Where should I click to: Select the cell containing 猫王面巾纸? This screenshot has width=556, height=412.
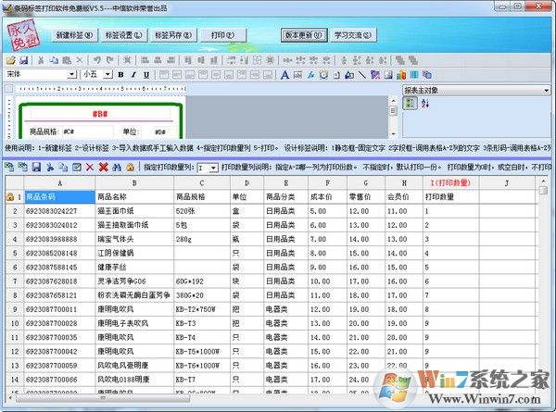[133, 211]
